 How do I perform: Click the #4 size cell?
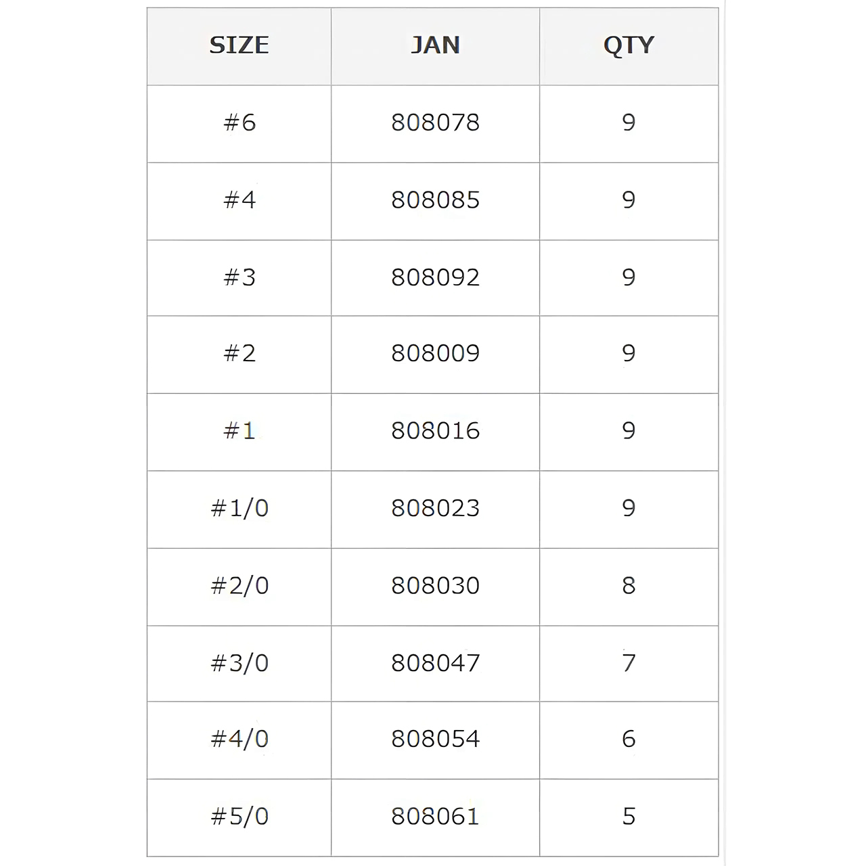(240, 200)
